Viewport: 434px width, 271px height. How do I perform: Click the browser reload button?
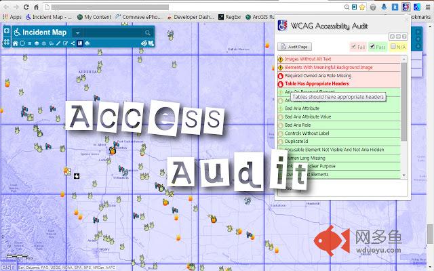[26, 7]
